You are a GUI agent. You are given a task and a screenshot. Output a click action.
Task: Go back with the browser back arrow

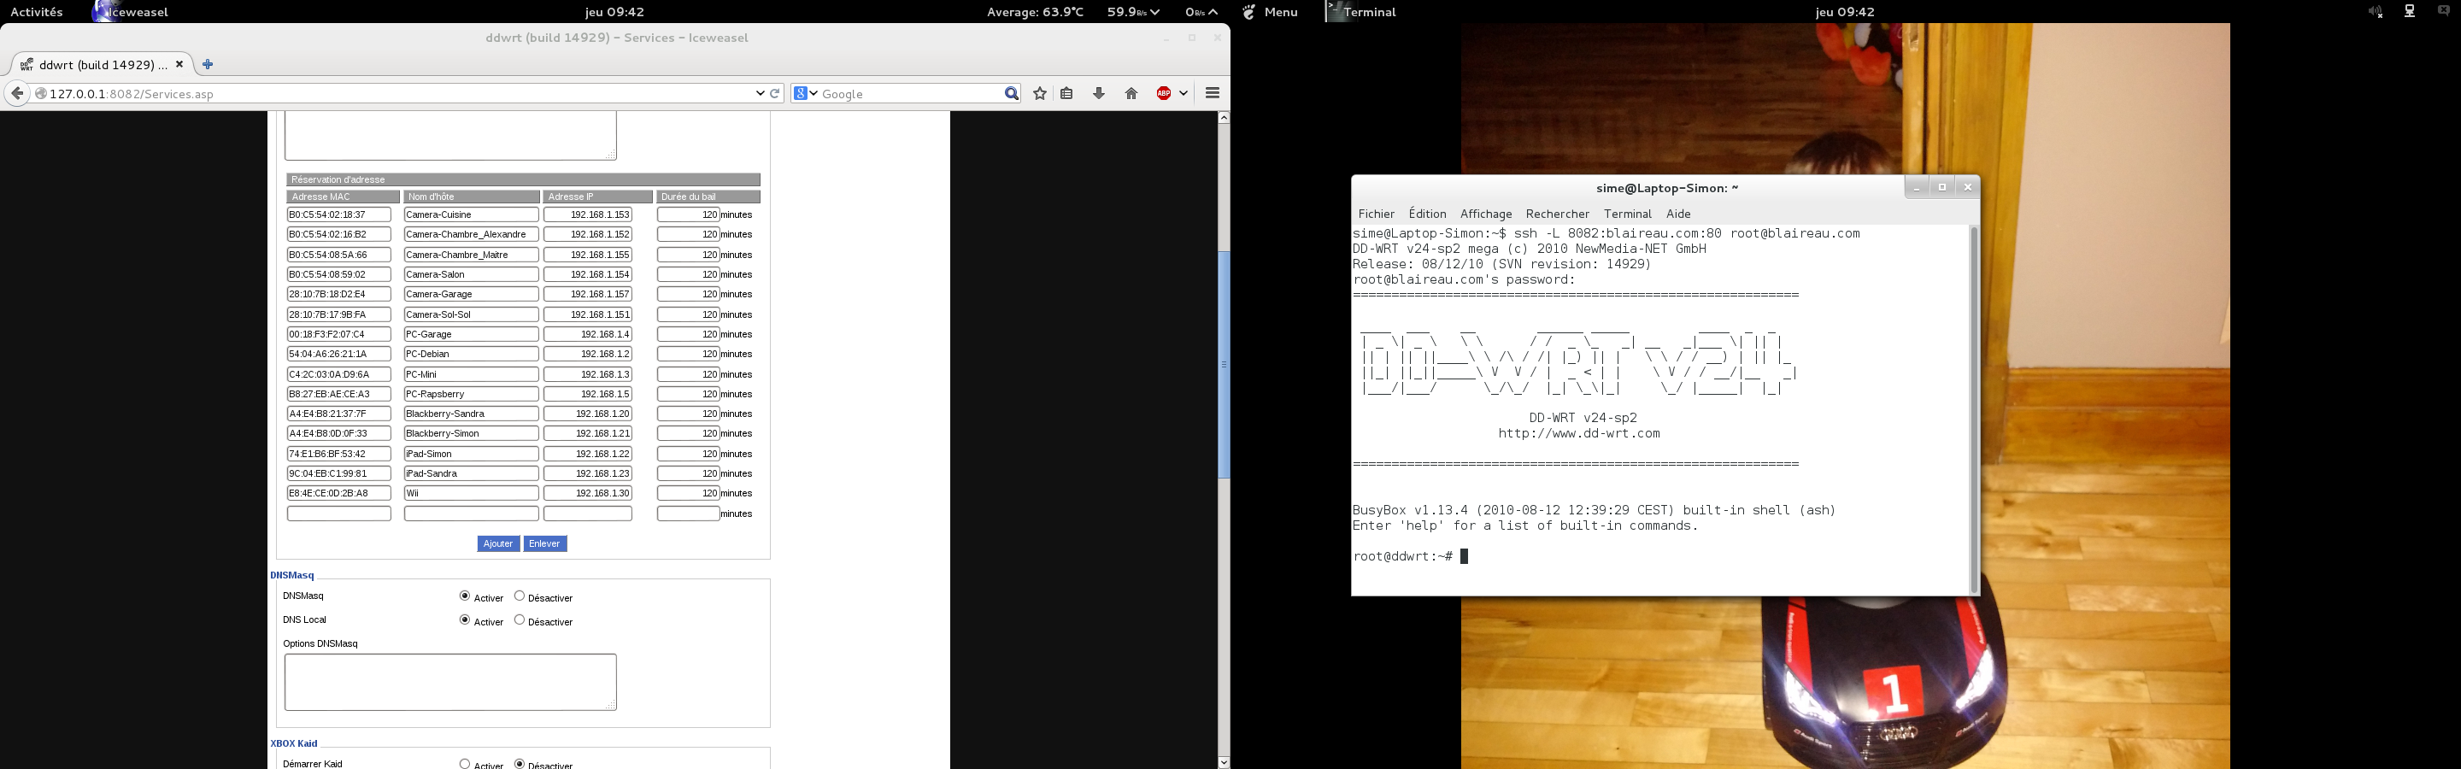[x=16, y=94]
